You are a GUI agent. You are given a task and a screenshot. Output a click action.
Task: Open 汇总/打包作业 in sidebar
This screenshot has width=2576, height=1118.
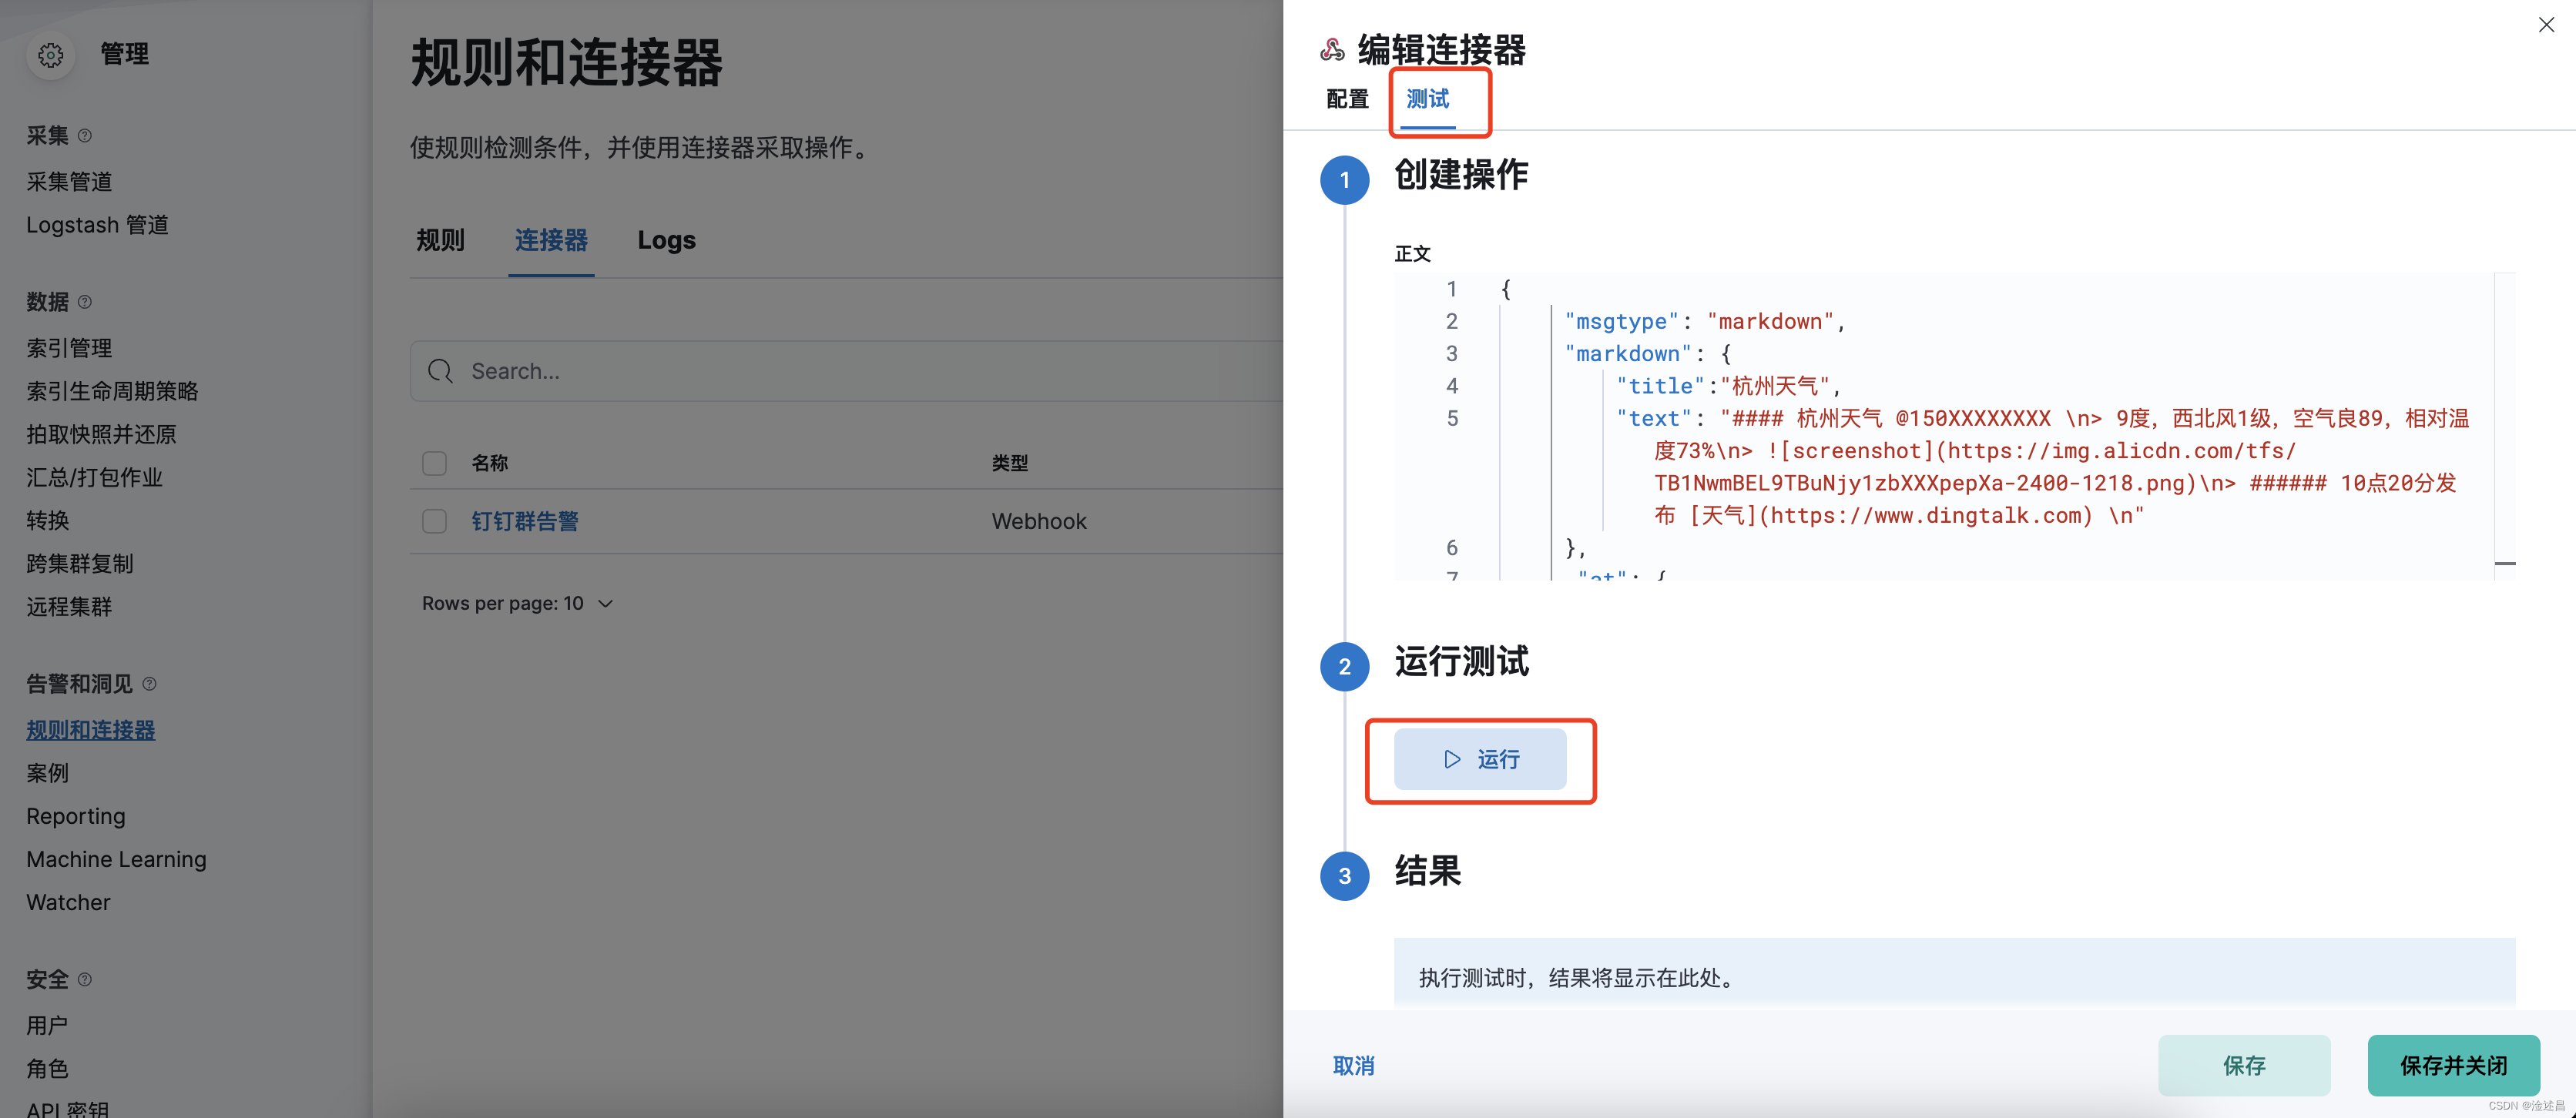(x=94, y=477)
